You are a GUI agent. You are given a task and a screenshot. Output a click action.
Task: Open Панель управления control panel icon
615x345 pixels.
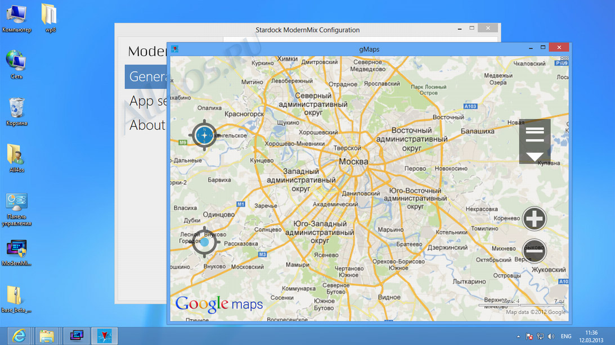tap(16, 210)
